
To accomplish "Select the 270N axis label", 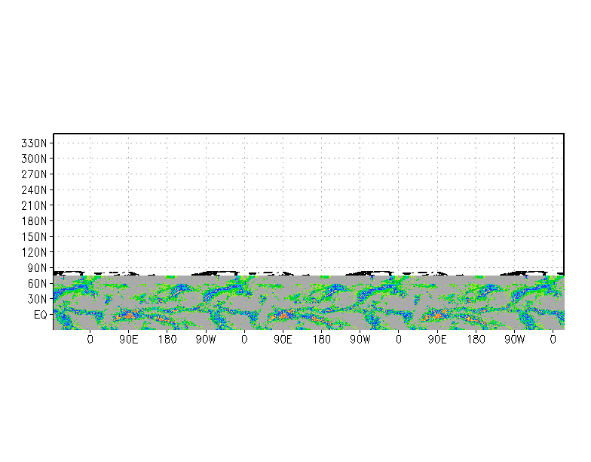I will (34, 174).
